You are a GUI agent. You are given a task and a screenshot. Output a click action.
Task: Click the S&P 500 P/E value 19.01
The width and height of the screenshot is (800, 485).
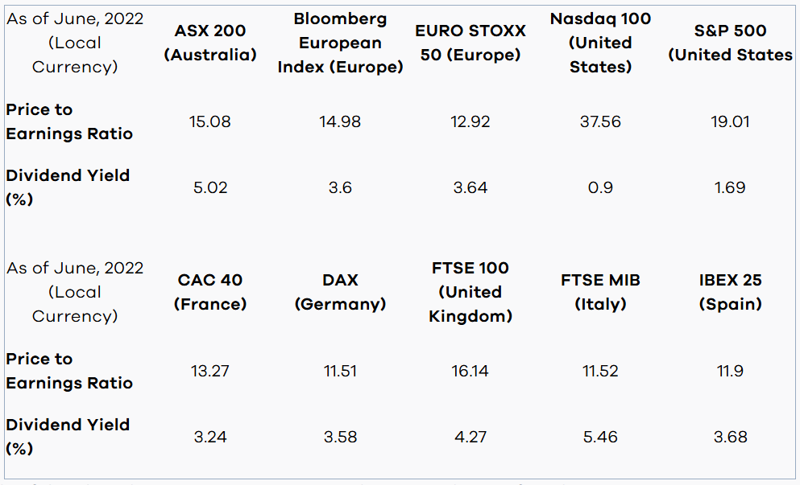[731, 121]
